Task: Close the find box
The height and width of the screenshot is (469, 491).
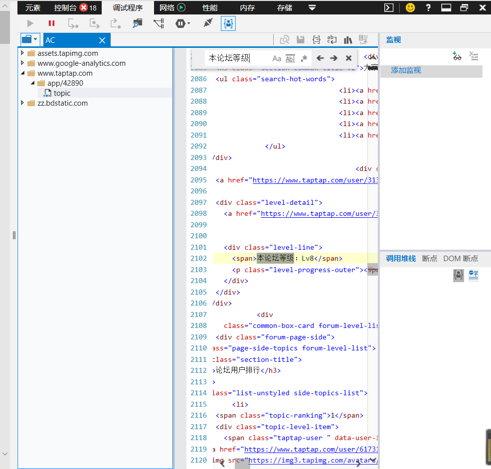Action: (348, 58)
